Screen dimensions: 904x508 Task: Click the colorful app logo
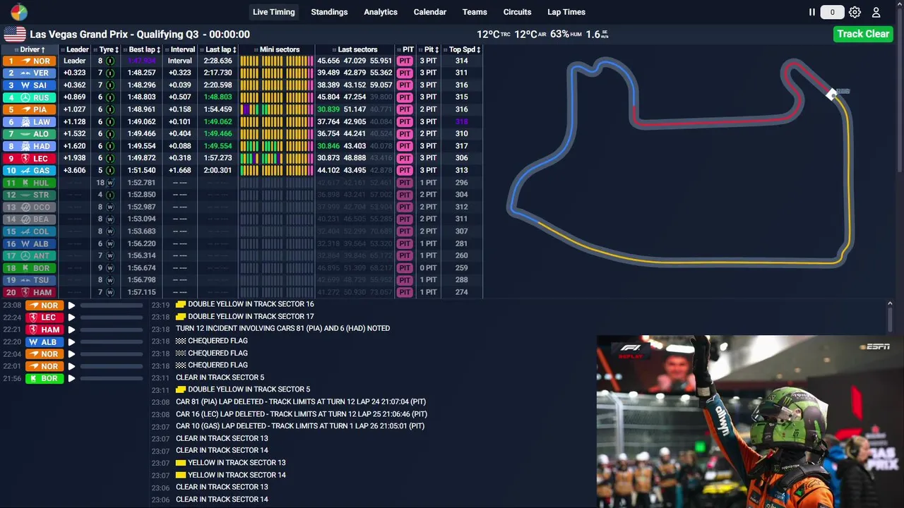click(x=19, y=12)
